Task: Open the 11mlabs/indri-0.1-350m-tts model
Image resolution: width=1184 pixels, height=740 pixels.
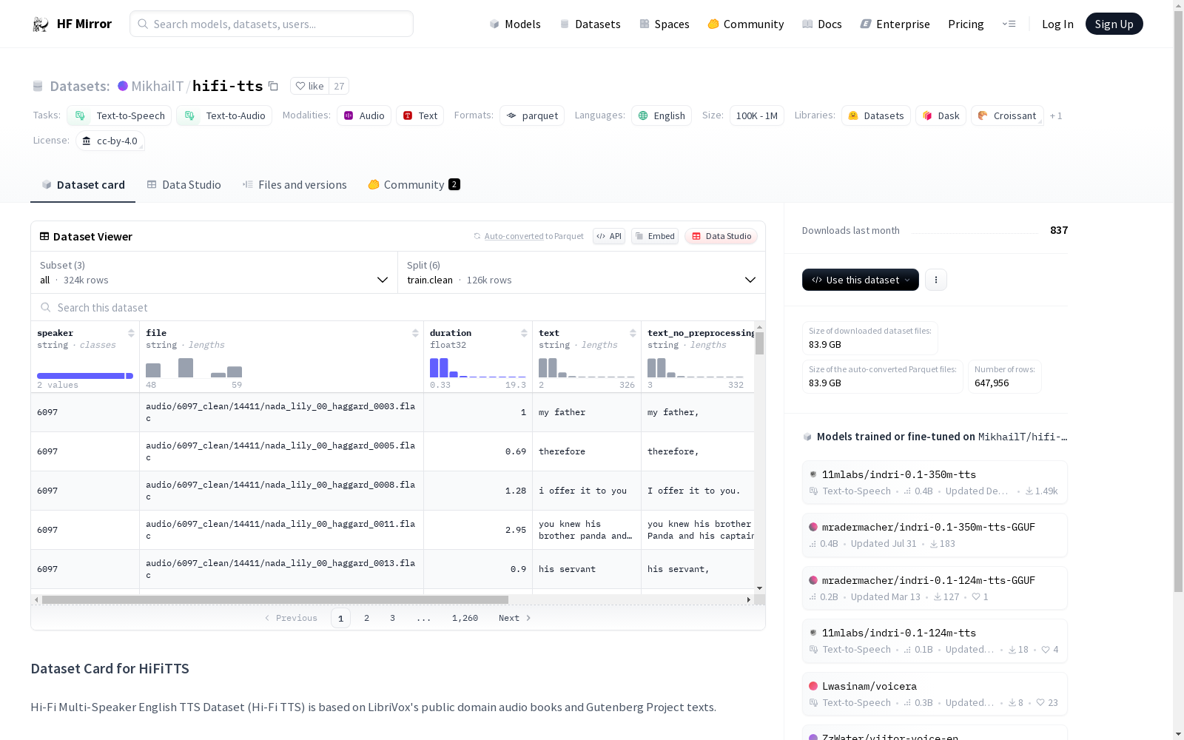Action: click(935, 482)
